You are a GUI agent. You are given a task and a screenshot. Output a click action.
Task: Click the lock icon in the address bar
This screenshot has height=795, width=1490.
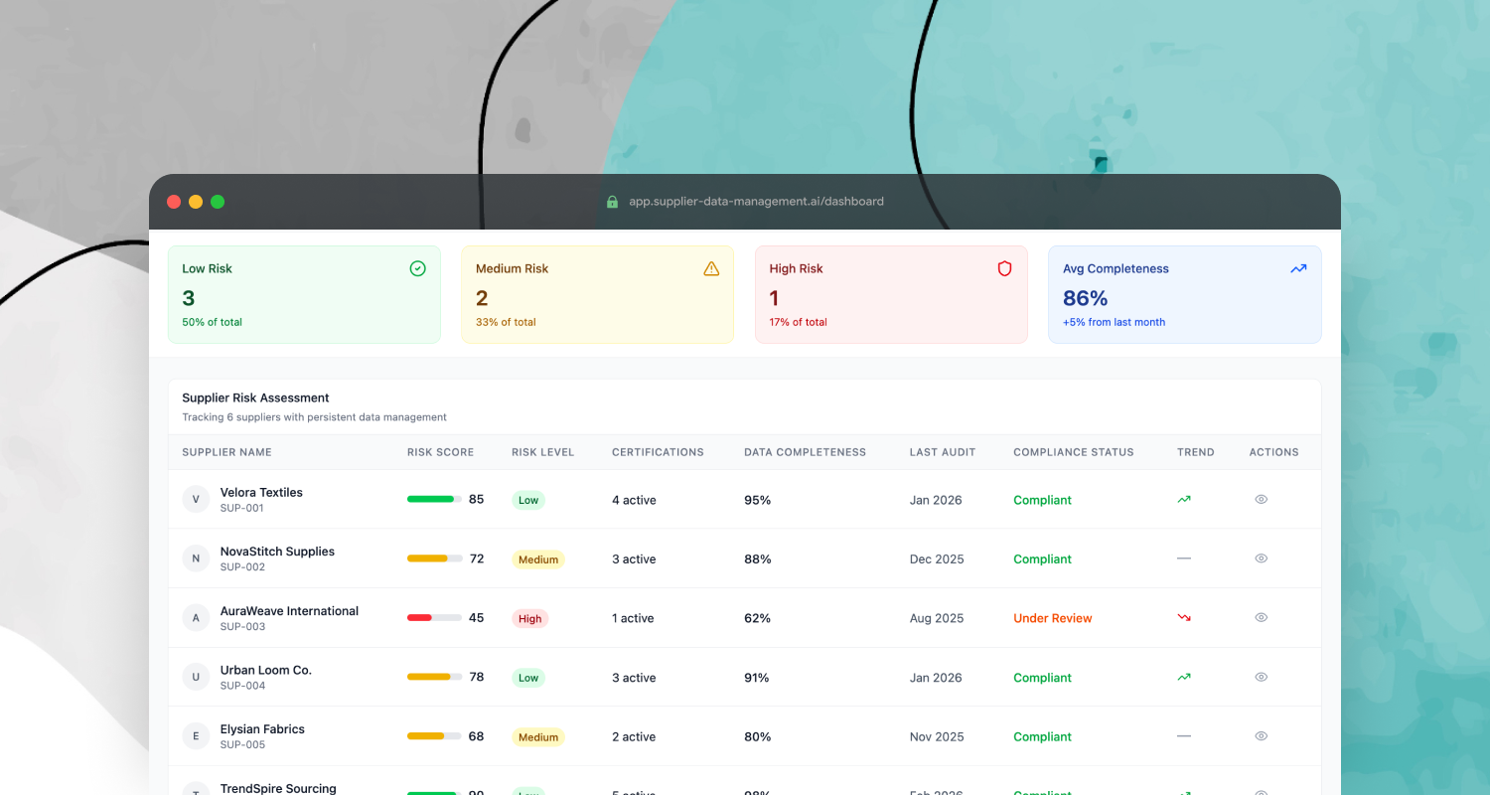tap(612, 202)
